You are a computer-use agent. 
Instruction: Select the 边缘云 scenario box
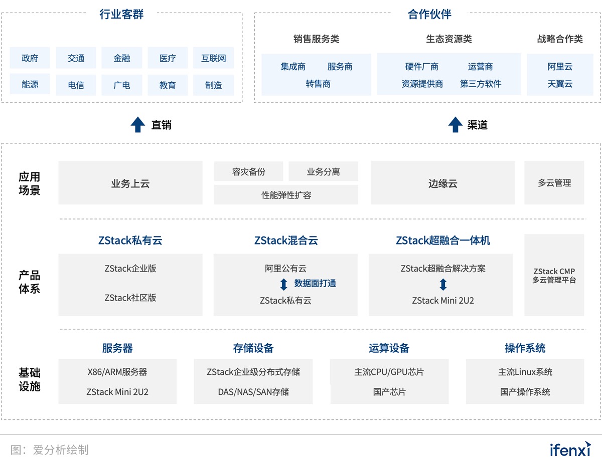[443, 182]
